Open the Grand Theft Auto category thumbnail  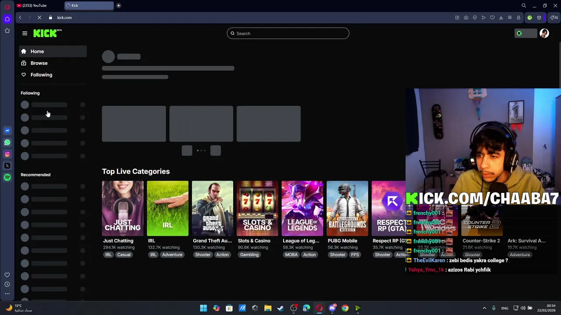coord(213,208)
